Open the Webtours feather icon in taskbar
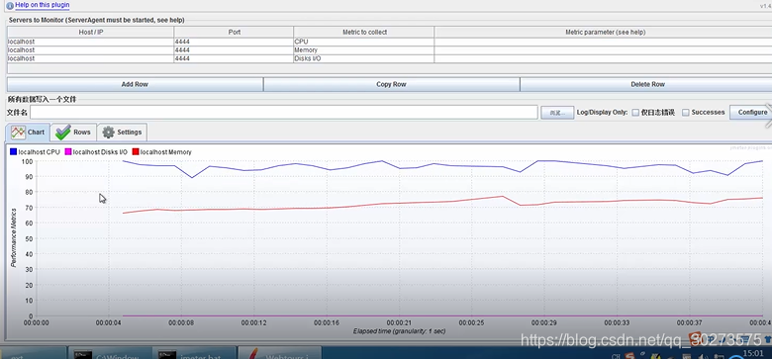Image resolution: width=772 pixels, height=359 pixels. 253,354
